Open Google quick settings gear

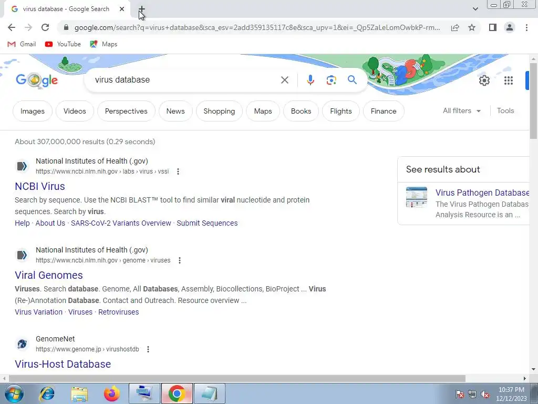point(484,80)
